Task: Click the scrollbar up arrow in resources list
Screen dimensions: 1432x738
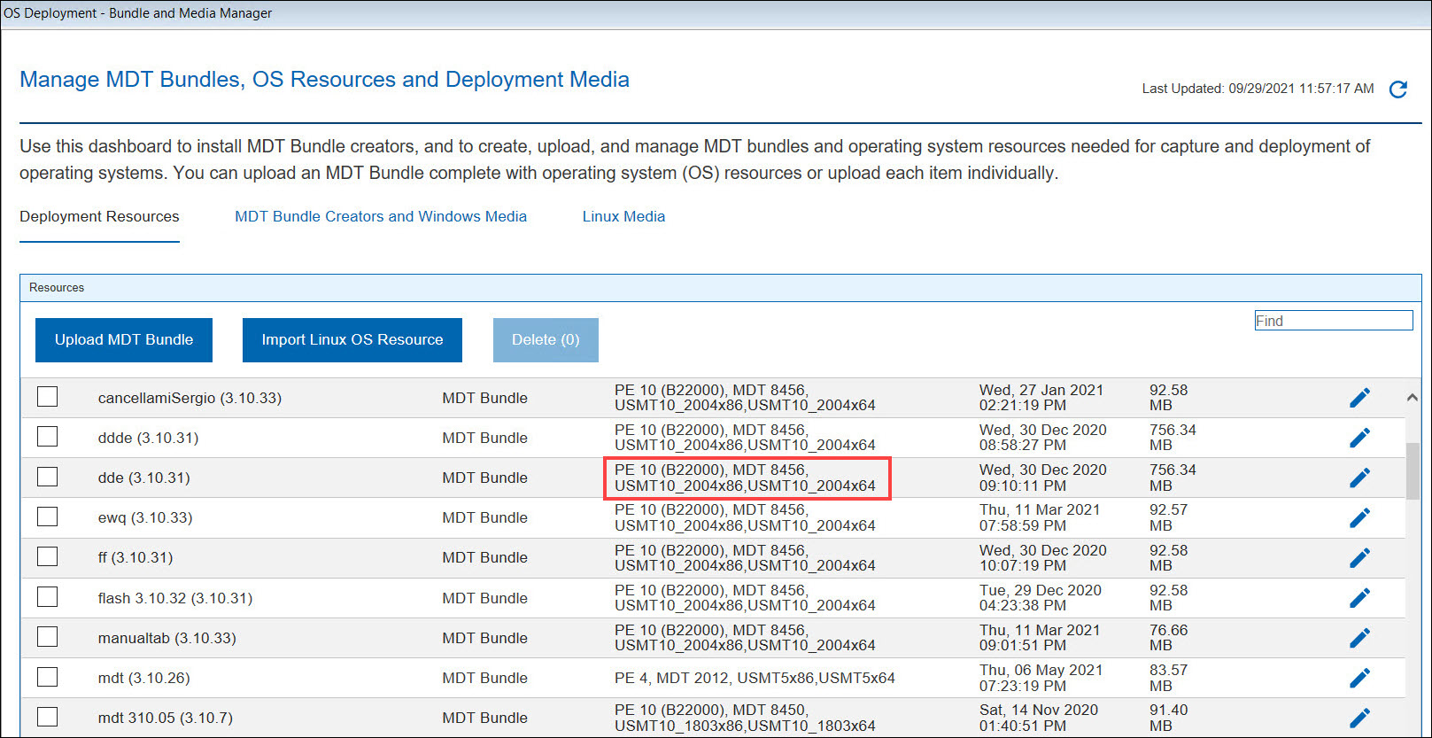Action: coord(1413,398)
